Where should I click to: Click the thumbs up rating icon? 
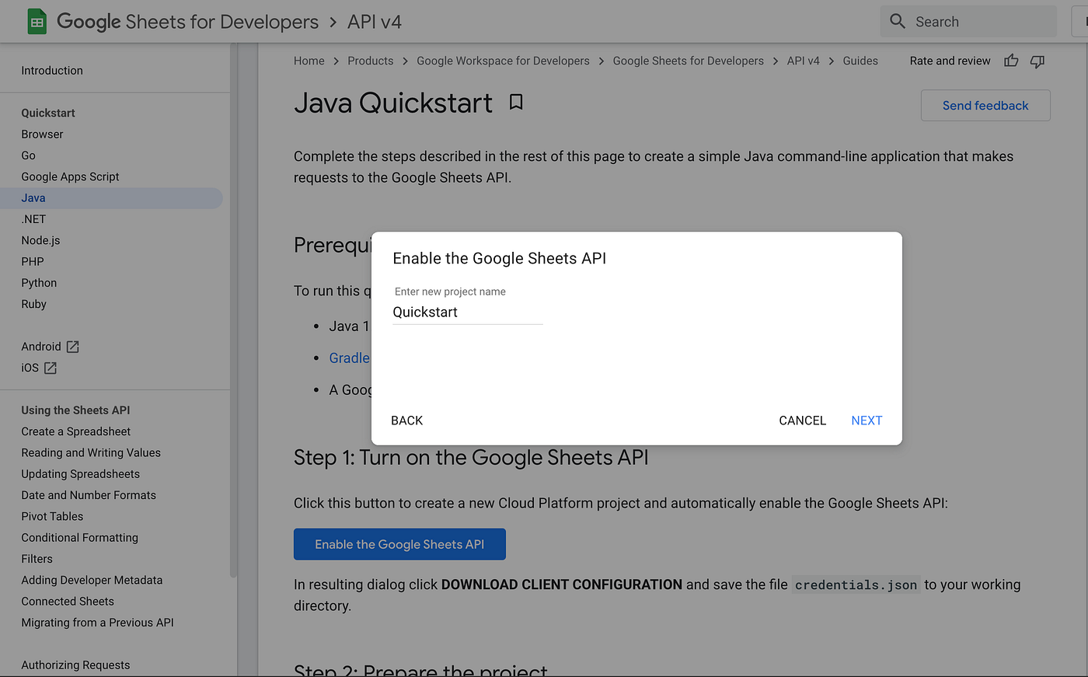pos(1011,61)
